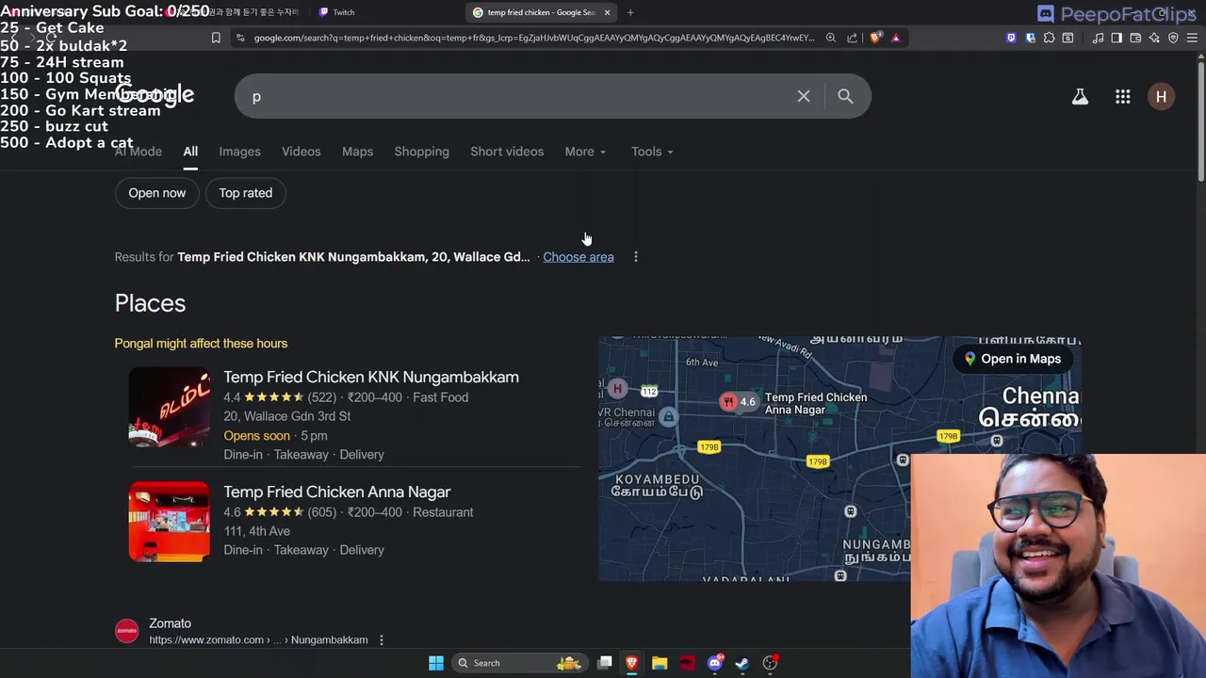Clear the Google search box text
1206x678 pixels.
tap(804, 96)
